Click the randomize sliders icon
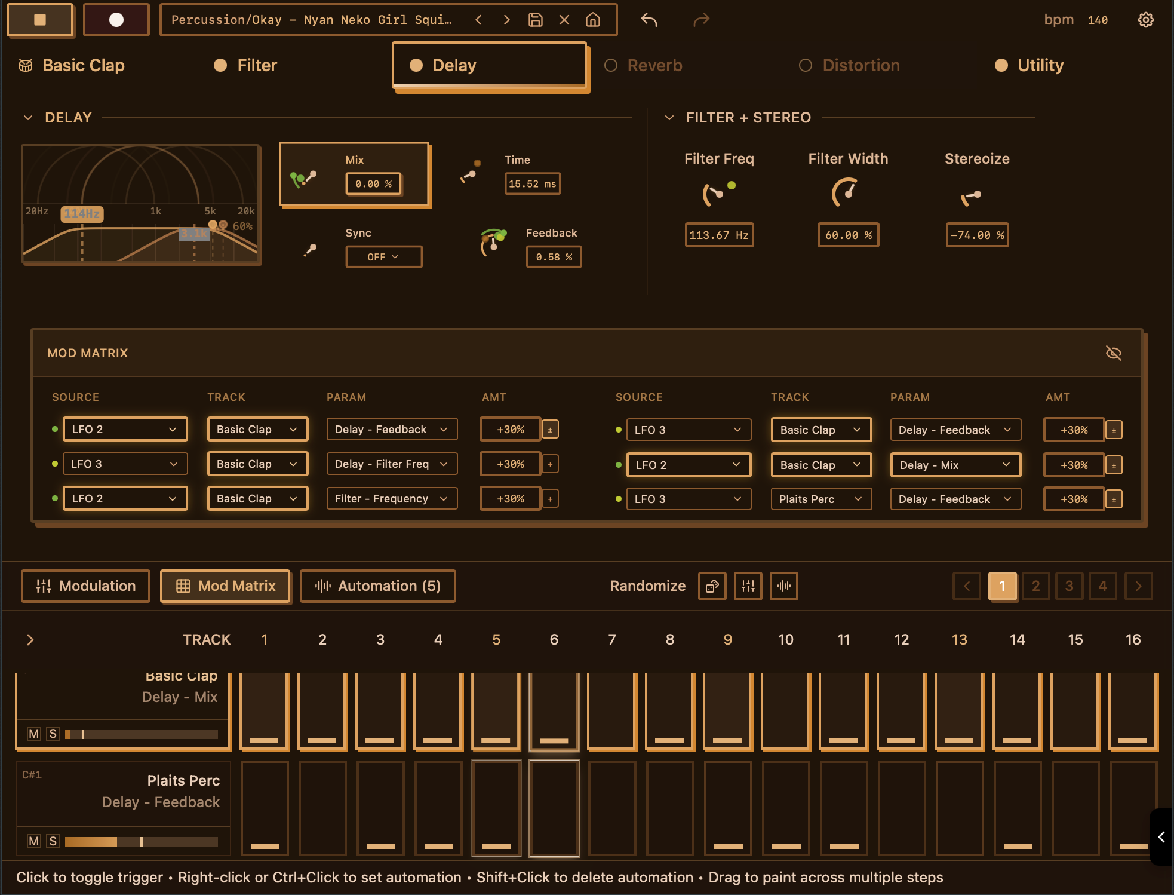The height and width of the screenshot is (895, 1174). tap(748, 586)
